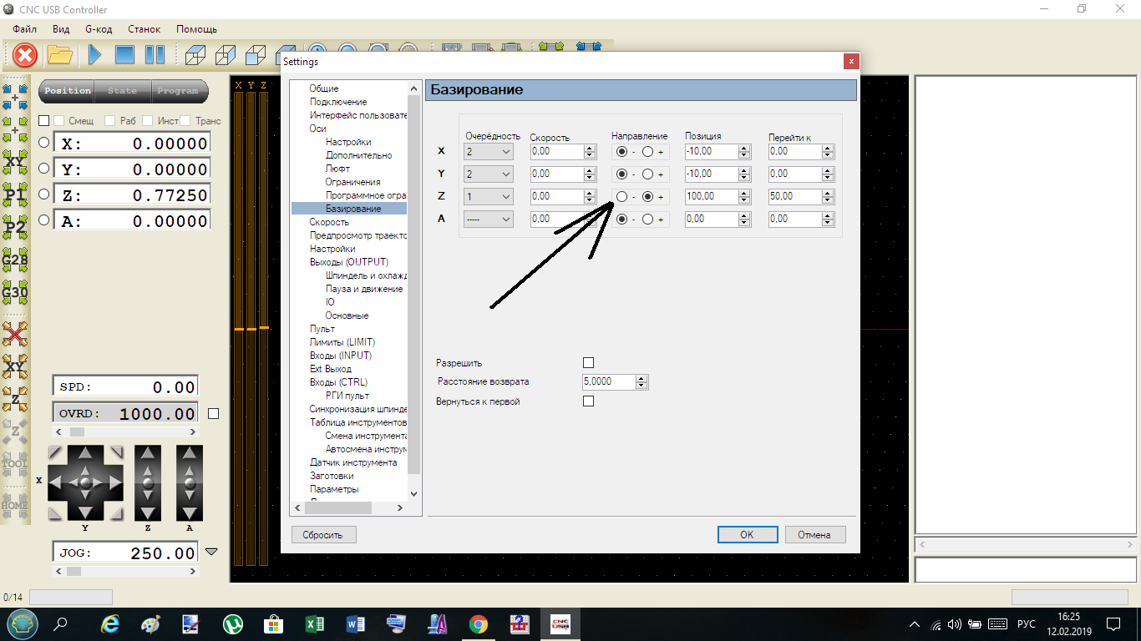Click the green arrows plus offset icon

15,129
